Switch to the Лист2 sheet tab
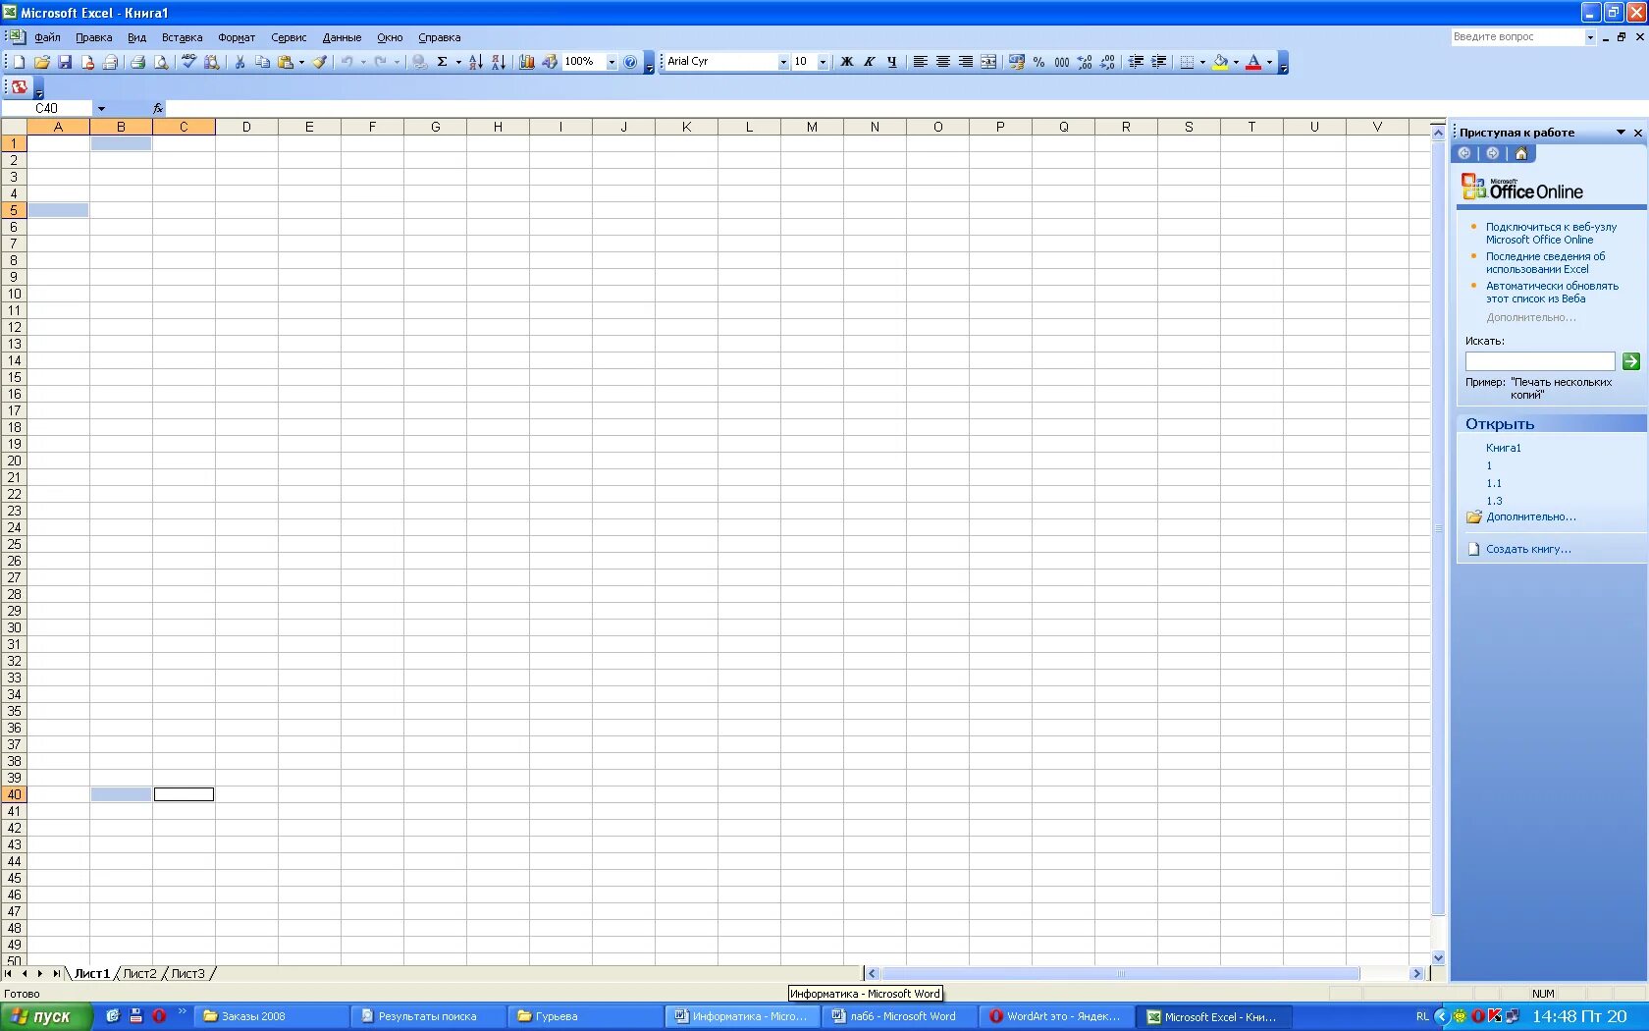This screenshot has width=1649, height=1031. (139, 974)
